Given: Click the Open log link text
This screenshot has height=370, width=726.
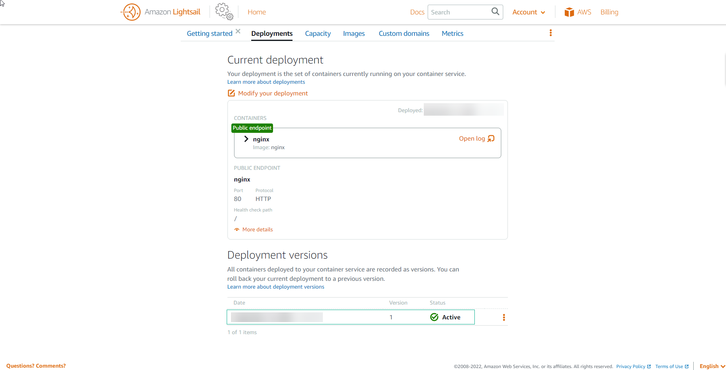Looking at the screenshot, I should click(x=472, y=139).
